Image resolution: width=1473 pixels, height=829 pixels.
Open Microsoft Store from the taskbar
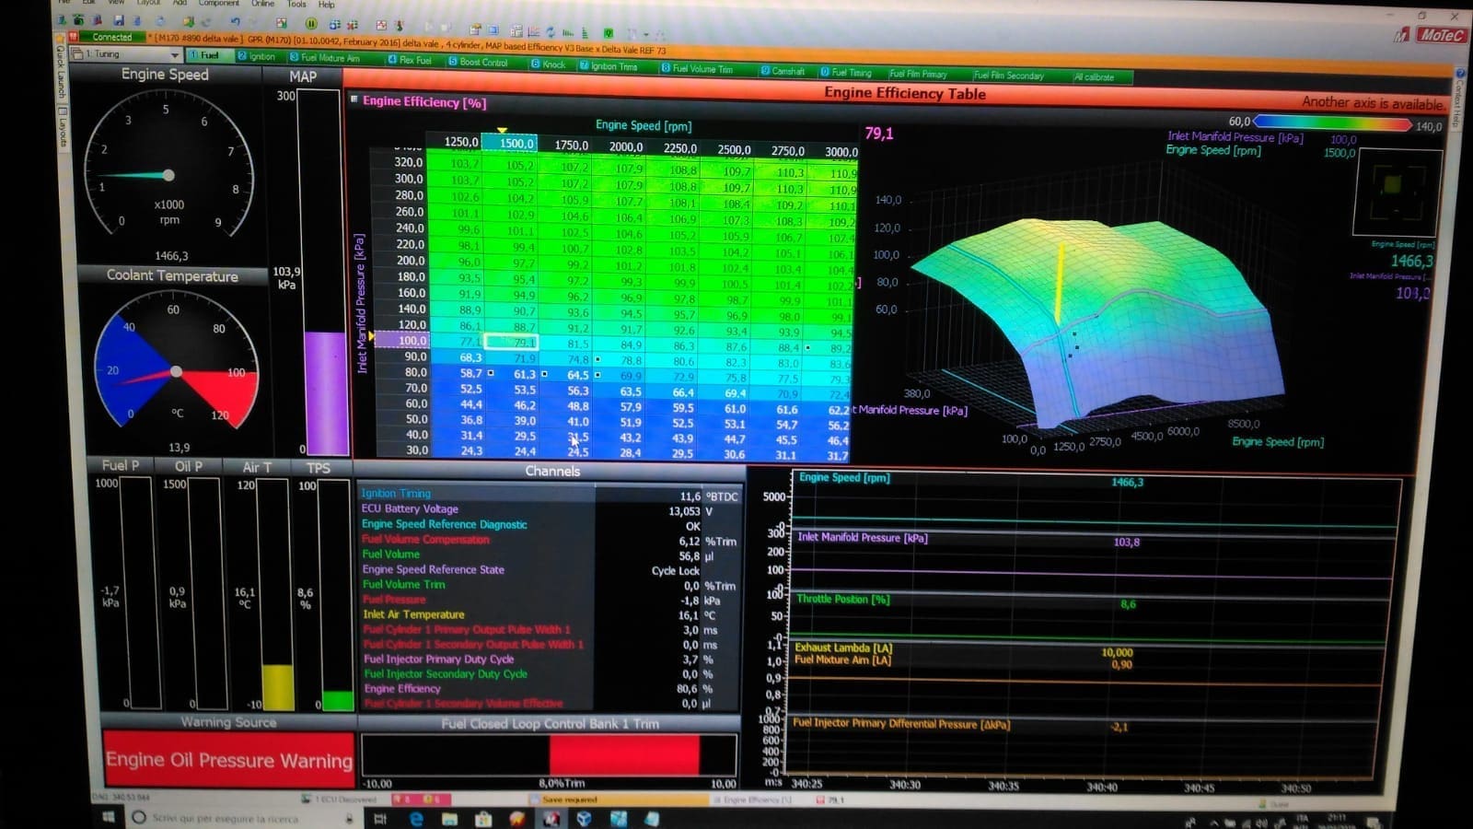coord(482,819)
